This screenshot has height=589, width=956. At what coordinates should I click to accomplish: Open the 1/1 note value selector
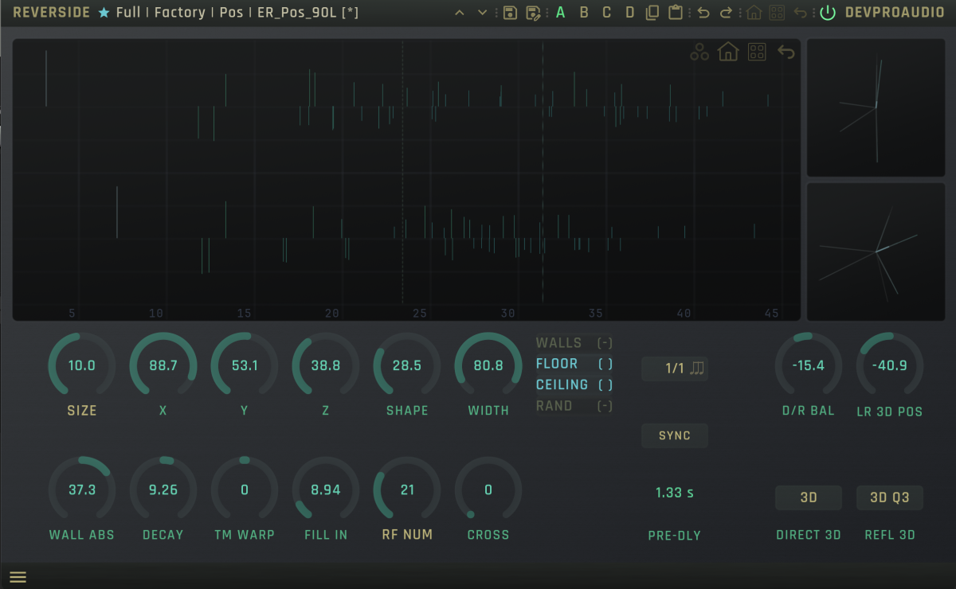[x=675, y=369]
